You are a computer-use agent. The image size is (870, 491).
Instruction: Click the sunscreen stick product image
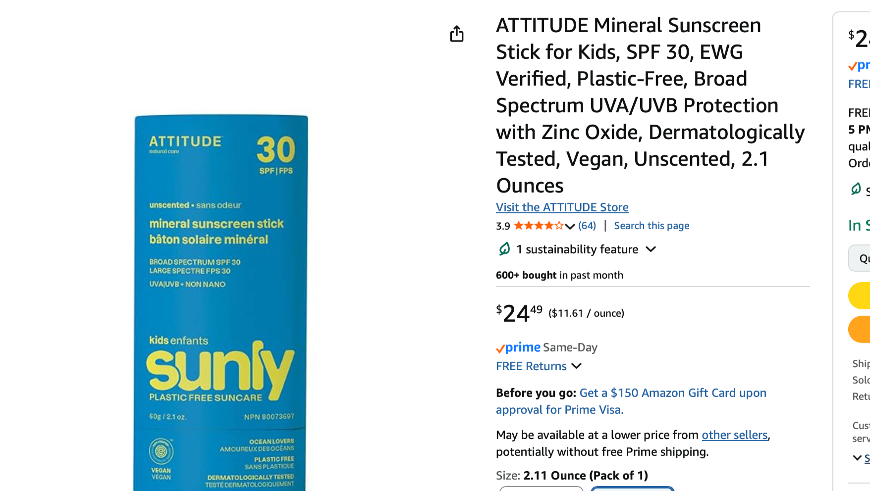click(x=221, y=302)
